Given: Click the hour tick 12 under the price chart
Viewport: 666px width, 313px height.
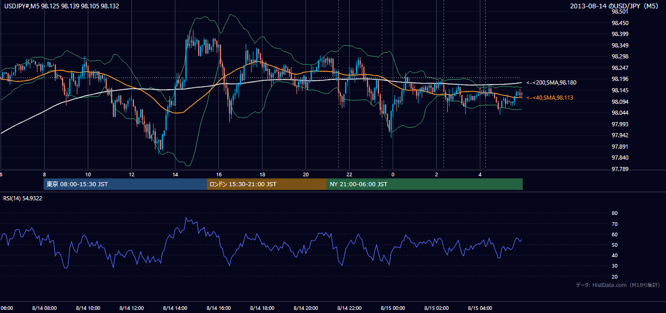Looking at the screenshot, I should click(x=131, y=174).
